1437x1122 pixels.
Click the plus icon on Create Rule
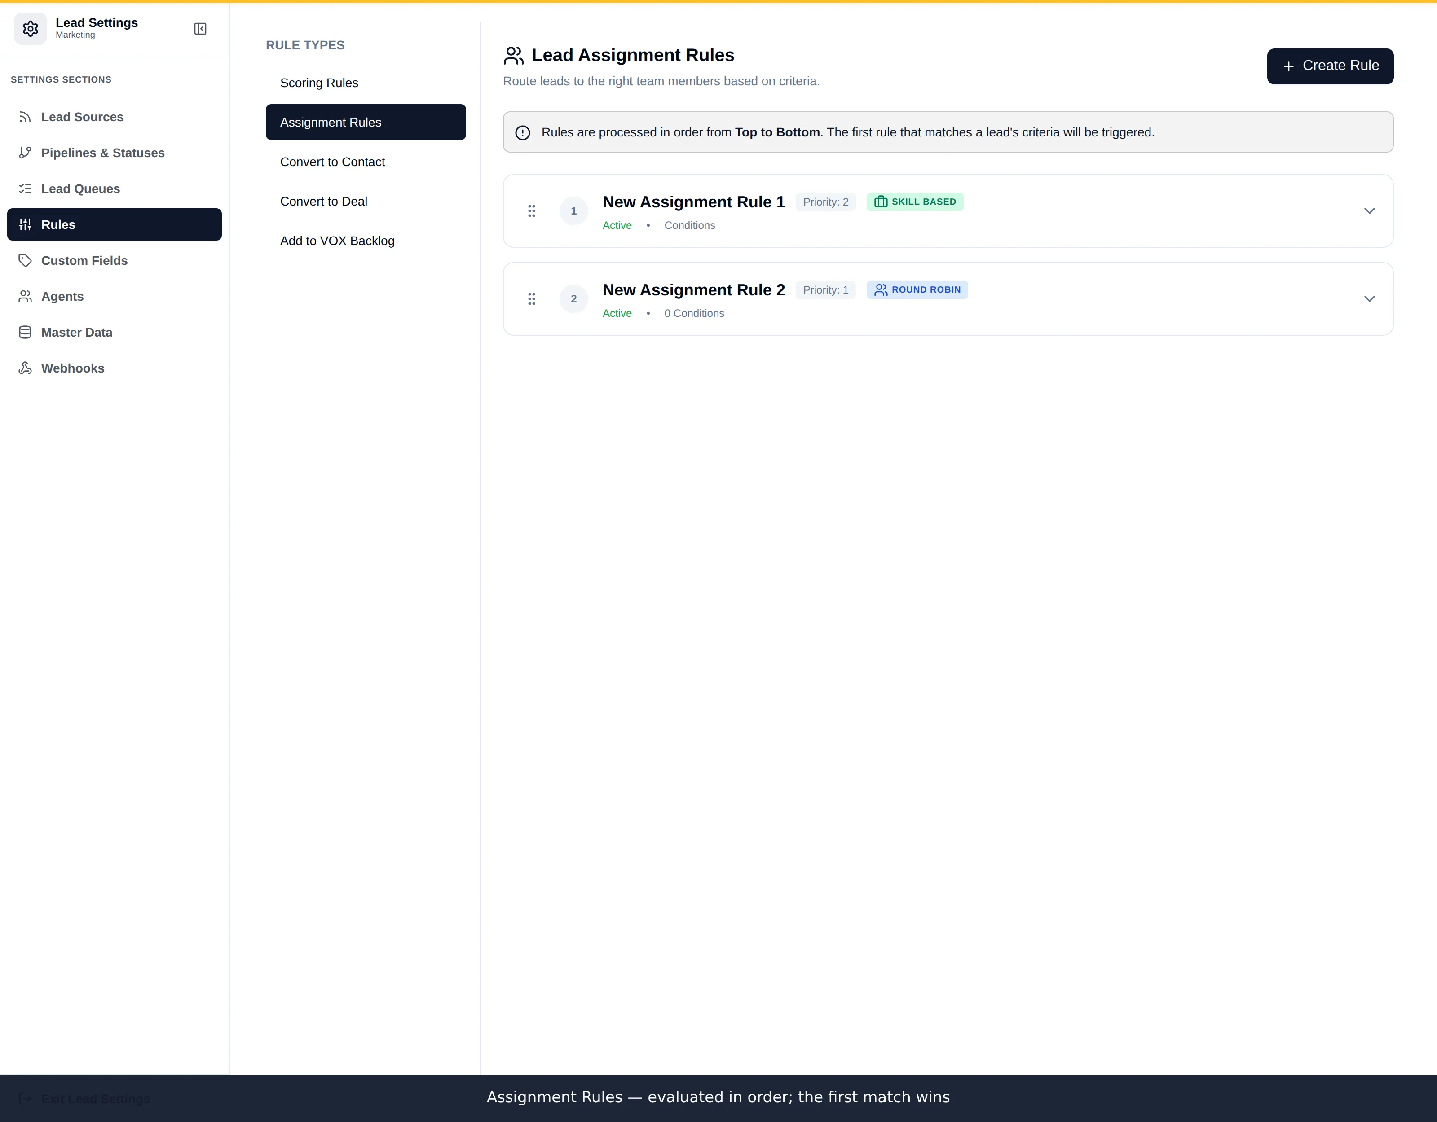[x=1288, y=66]
